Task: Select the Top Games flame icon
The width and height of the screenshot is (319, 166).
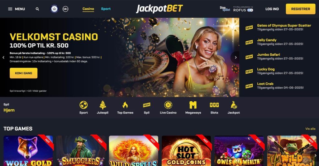Action: [125, 105]
